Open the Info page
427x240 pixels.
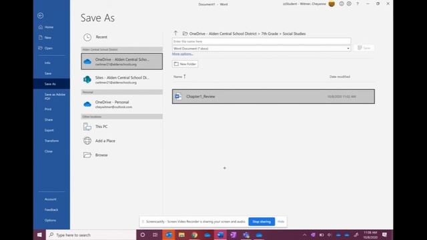click(47, 63)
